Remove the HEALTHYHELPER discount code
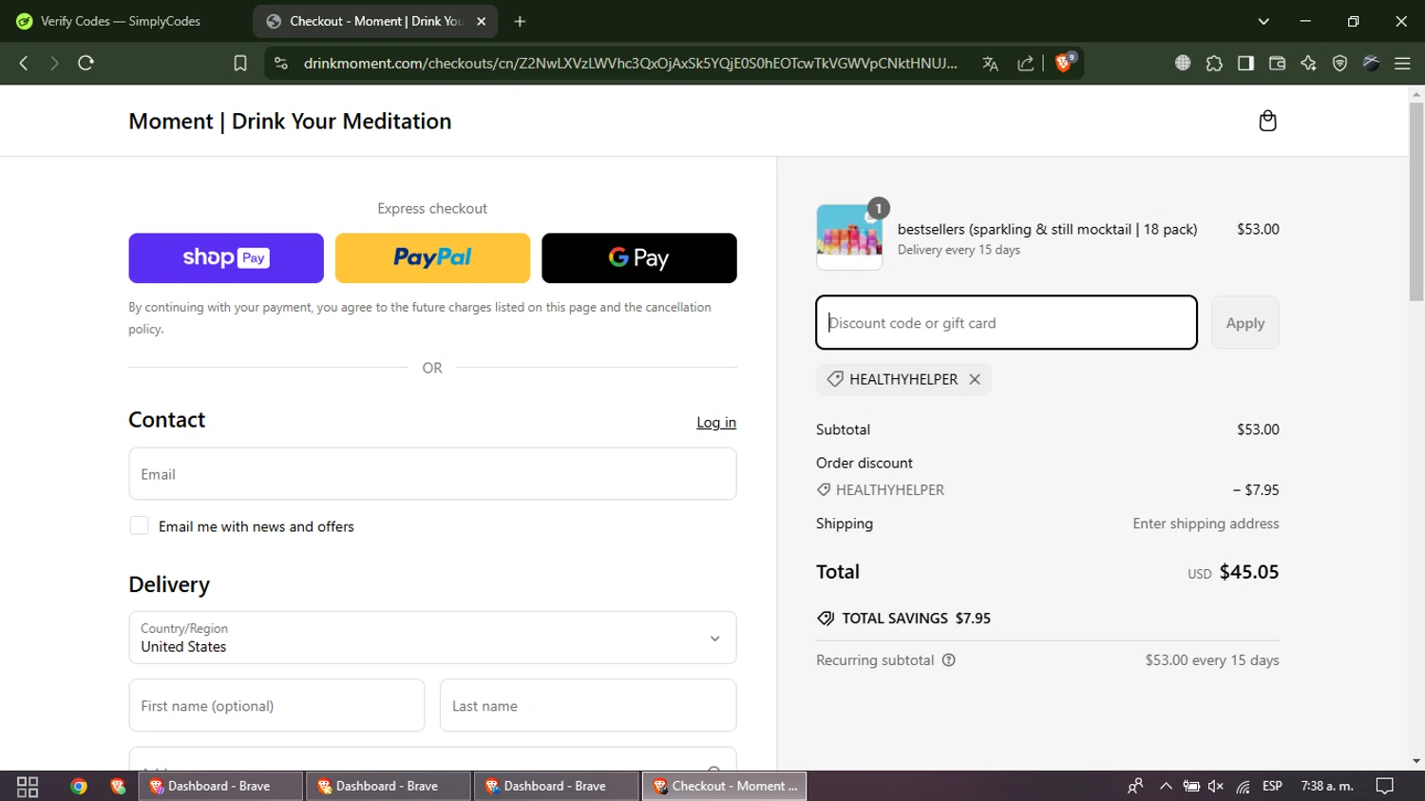The width and height of the screenshot is (1425, 801). (x=975, y=379)
